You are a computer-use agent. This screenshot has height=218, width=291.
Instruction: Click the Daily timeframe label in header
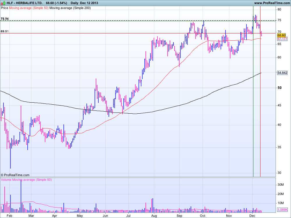point(74,3)
